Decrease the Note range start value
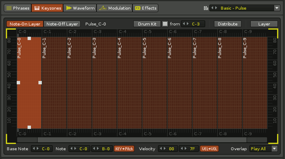The height and width of the screenshot is (159, 285). (71, 149)
